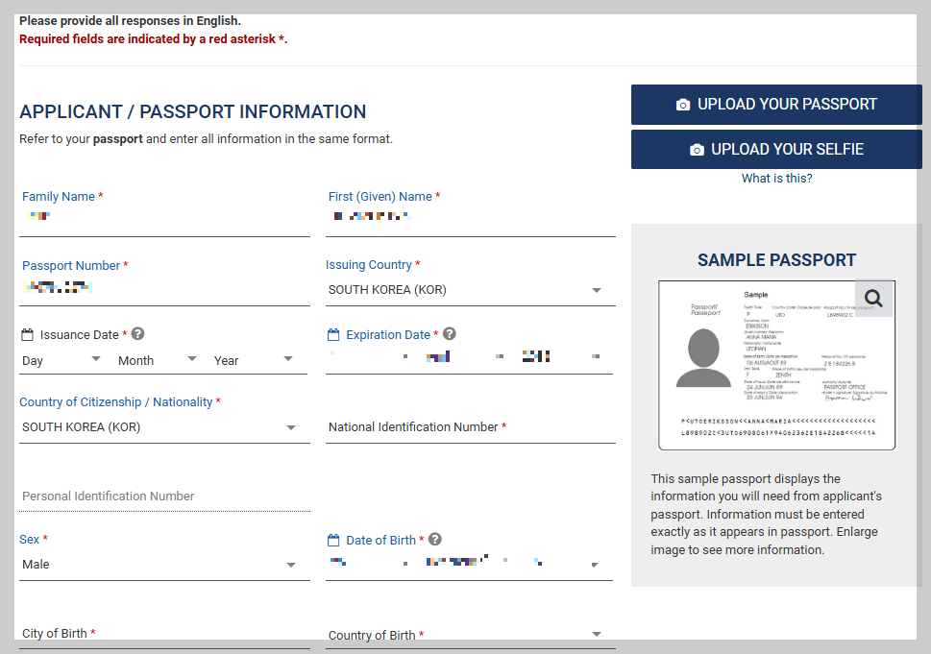
Task: Click the First (Given) Name input field
Action: coord(470,217)
